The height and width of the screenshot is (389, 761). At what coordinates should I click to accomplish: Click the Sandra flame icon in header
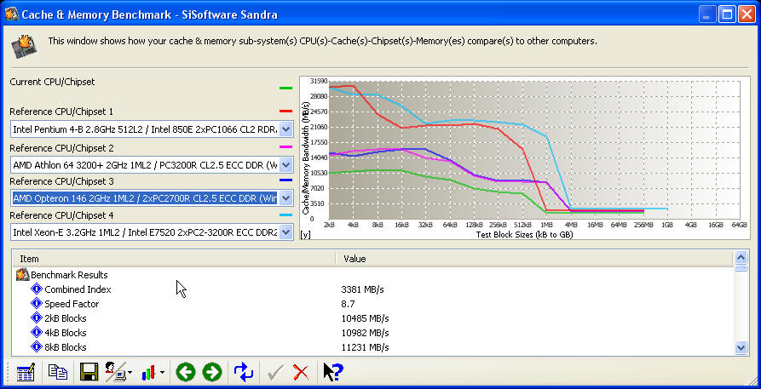[23, 47]
